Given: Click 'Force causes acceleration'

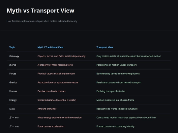Looking at the screenshot, I should (51, 126).
